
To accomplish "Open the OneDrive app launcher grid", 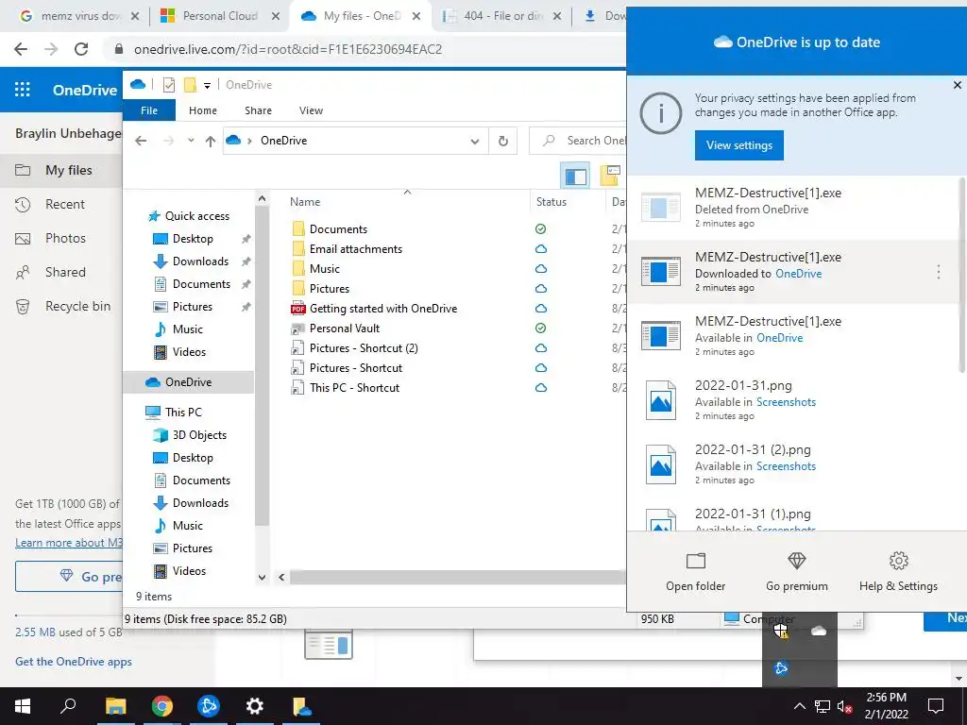I will 23,90.
